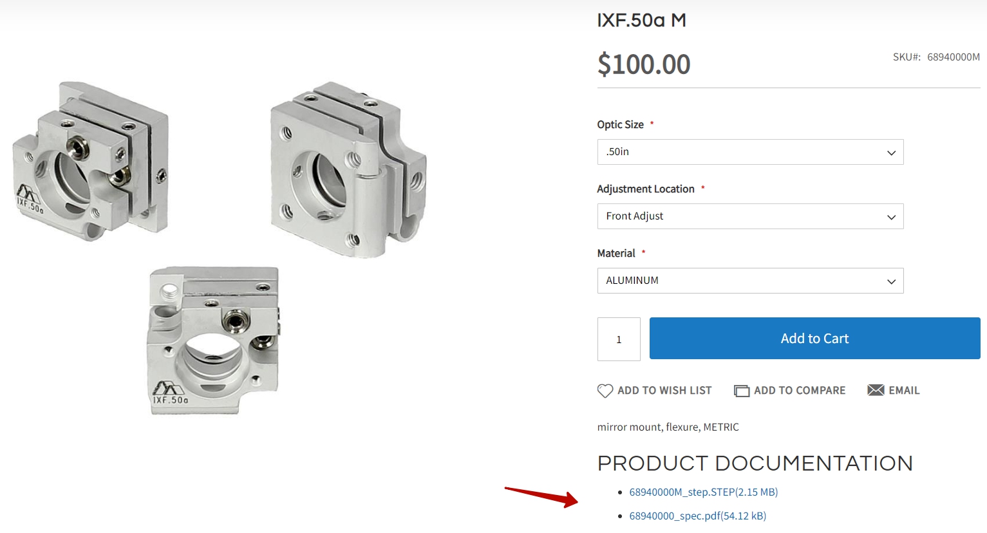
Task: Open the Material ALUMINUM dropdown
Action: click(750, 281)
